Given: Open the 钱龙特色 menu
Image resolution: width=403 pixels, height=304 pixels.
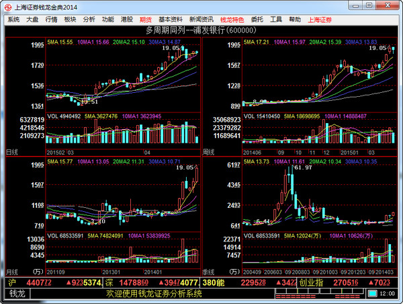Looking at the screenshot, I should pos(232,20).
